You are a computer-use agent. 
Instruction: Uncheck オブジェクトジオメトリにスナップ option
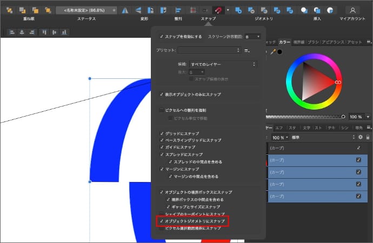[161, 221]
